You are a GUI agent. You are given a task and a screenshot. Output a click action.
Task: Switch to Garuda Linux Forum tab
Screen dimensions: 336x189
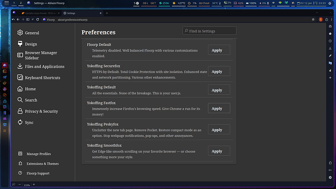click(40, 13)
